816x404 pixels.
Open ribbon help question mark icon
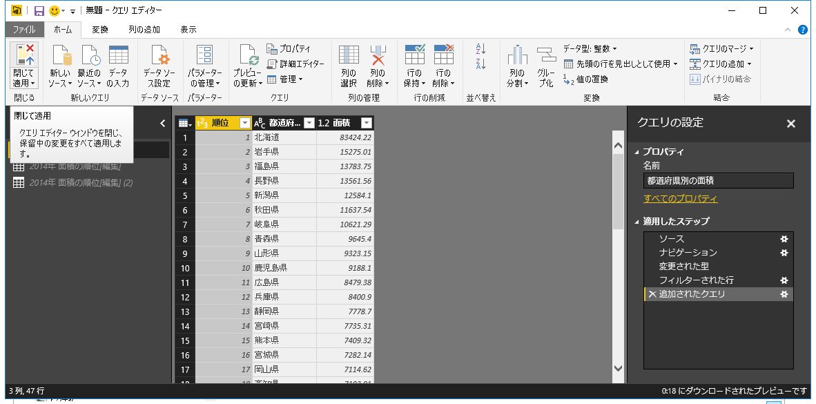pos(803,30)
